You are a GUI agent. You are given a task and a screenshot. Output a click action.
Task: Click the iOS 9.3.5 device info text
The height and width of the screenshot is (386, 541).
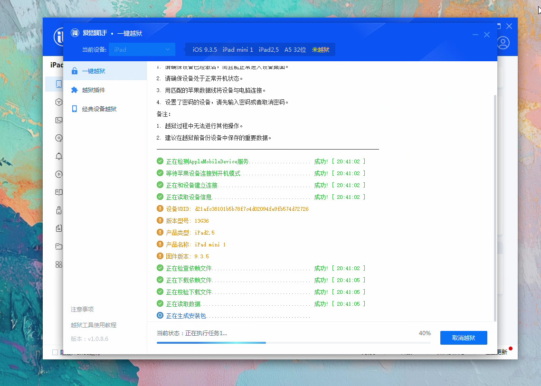(205, 50)
